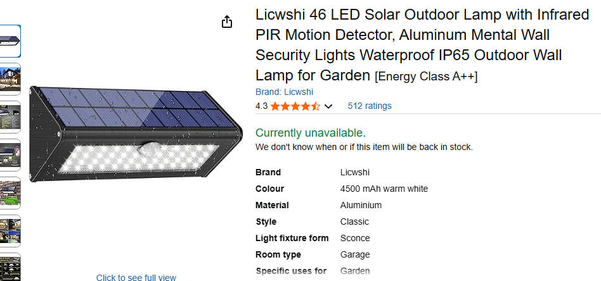
Task: Click the Energy Class A++ label
Action: click(426, 77)
